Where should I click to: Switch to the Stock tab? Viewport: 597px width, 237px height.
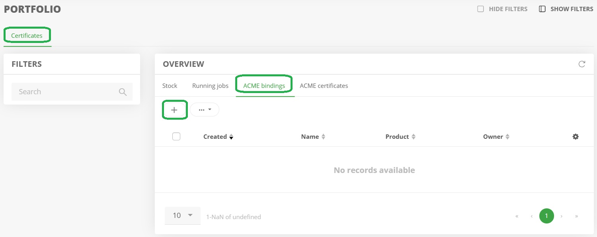point(170,85)
